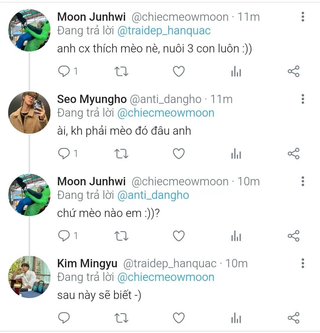Reply to Seo Myungho's tweet
Image resolution: width=320 pixels, height=333 pixels.
tap(64, 154)
